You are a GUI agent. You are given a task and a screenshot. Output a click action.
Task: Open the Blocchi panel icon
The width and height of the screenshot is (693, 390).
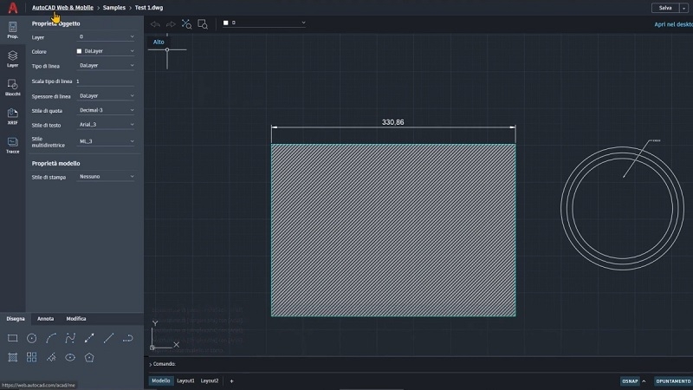(x=12, y=88)
